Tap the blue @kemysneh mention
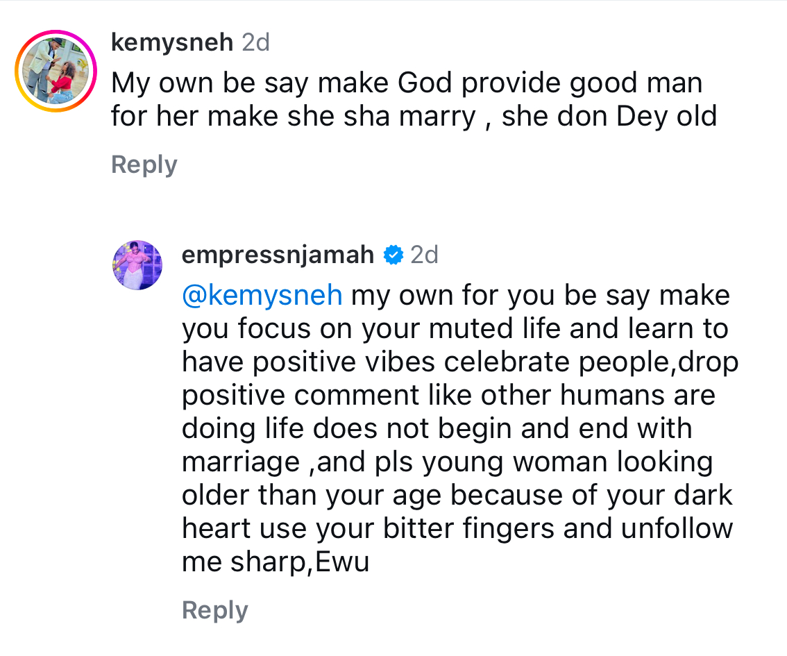Image resolution: width=787 pixels, height=656 pixels. tap(262, 296)
